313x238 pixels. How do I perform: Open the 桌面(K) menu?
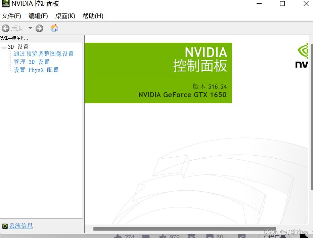65,16
